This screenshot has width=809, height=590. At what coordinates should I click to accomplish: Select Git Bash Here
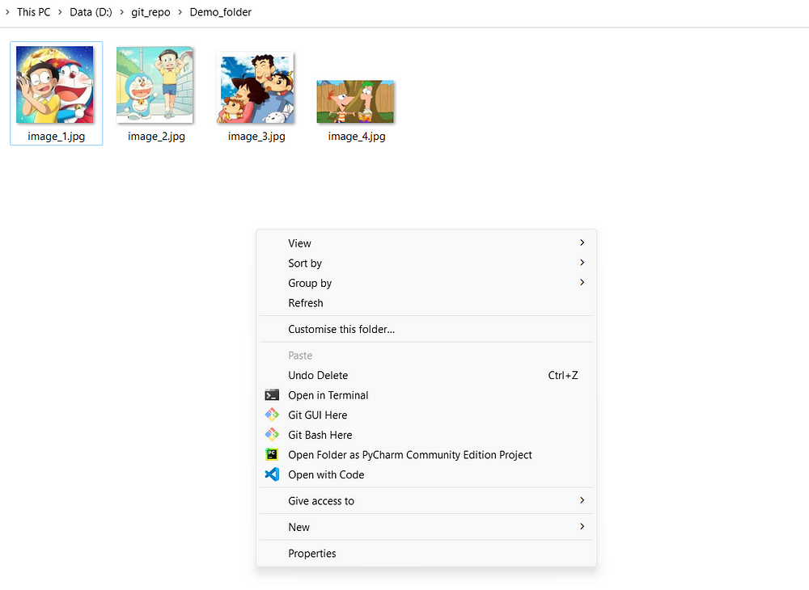[426, 435]
